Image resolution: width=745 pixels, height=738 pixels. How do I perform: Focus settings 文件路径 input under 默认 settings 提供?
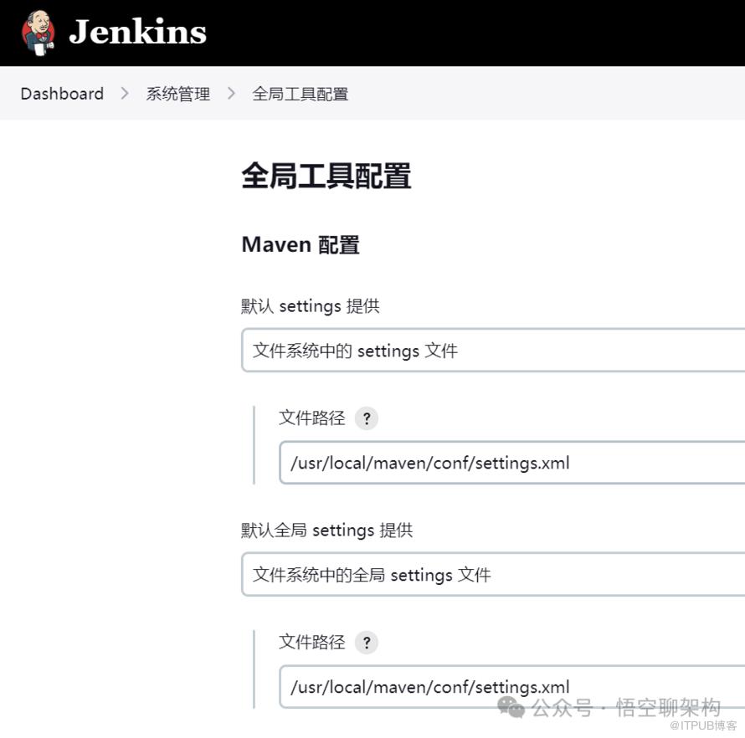click(x=512, y=463)
